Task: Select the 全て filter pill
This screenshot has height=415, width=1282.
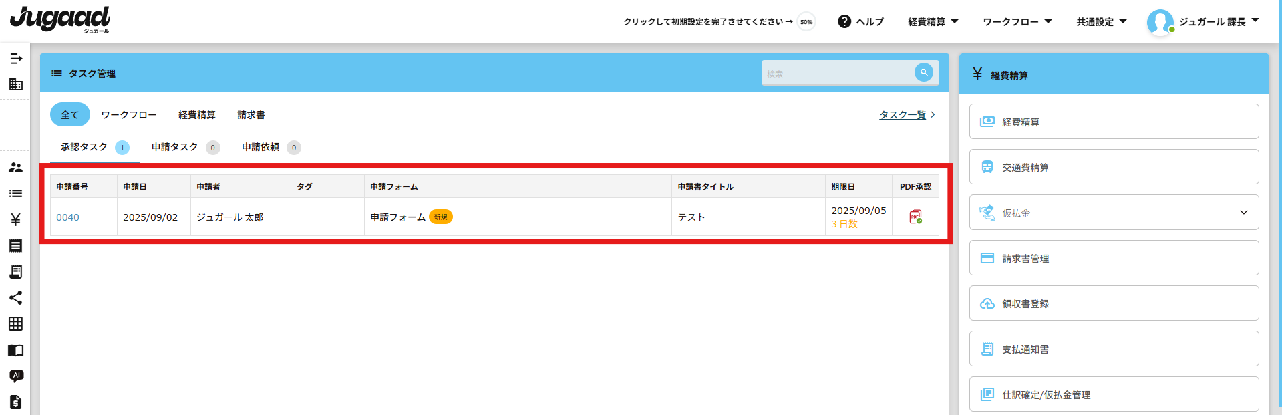Action: (69, 115)
